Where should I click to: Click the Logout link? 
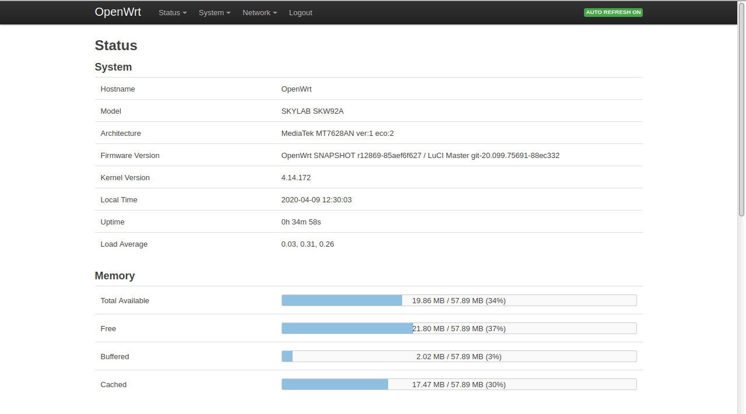pos(300,13)
